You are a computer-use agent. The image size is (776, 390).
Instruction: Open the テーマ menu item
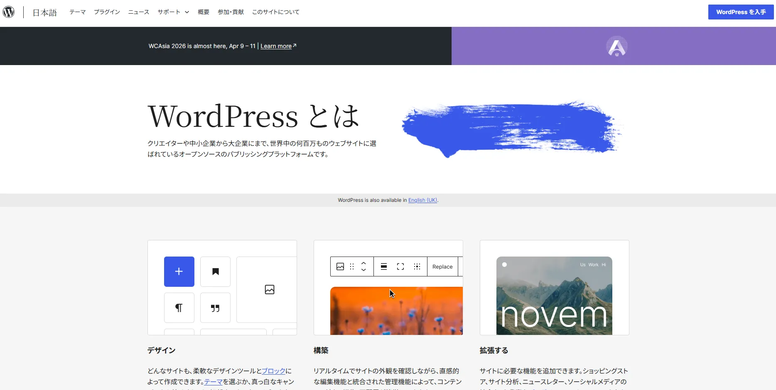click(77, 12)
